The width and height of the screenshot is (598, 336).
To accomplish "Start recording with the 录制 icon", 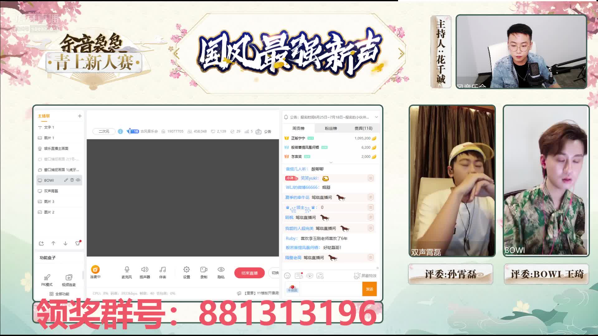I will coord(204,270).
